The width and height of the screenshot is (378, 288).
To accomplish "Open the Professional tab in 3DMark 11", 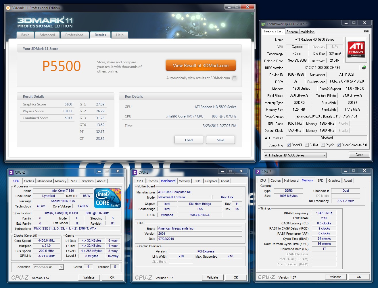I will [75, 35].
